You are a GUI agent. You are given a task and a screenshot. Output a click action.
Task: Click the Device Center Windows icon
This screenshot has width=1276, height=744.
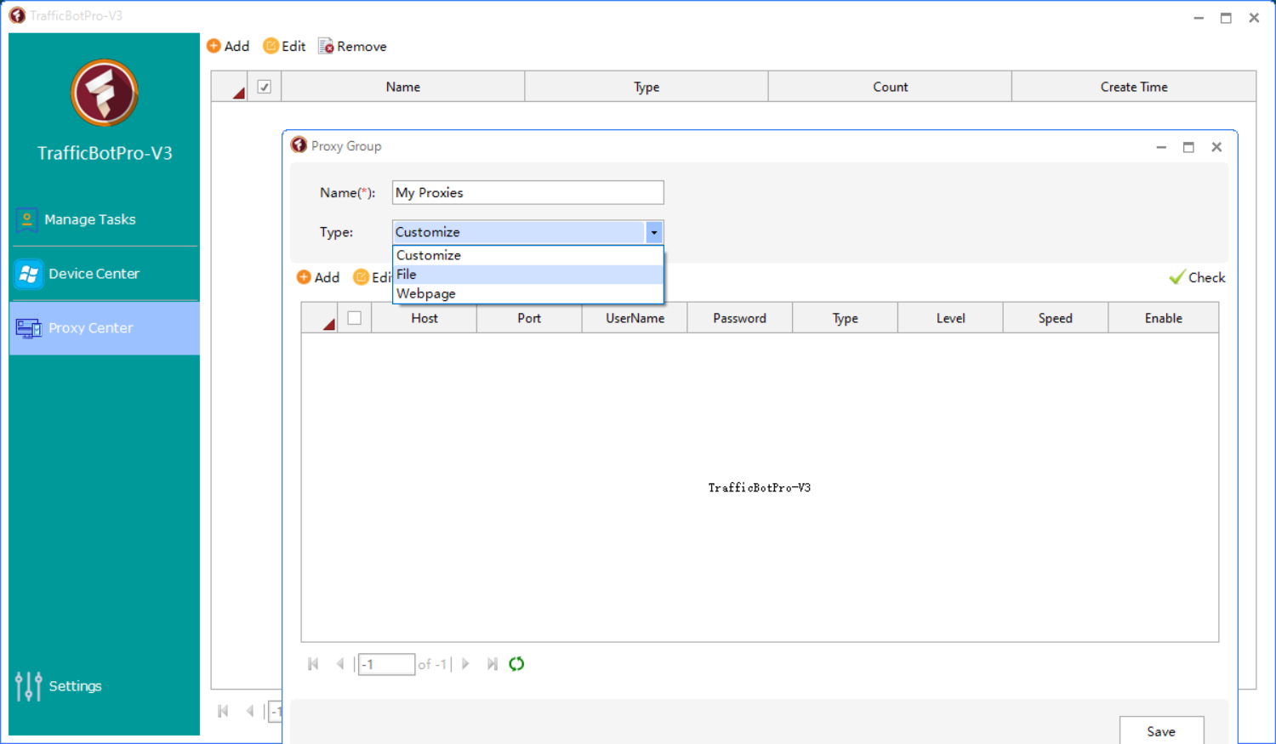point(28,274)
